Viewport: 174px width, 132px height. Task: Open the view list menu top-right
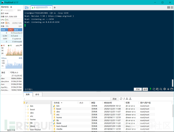[172, 8]
